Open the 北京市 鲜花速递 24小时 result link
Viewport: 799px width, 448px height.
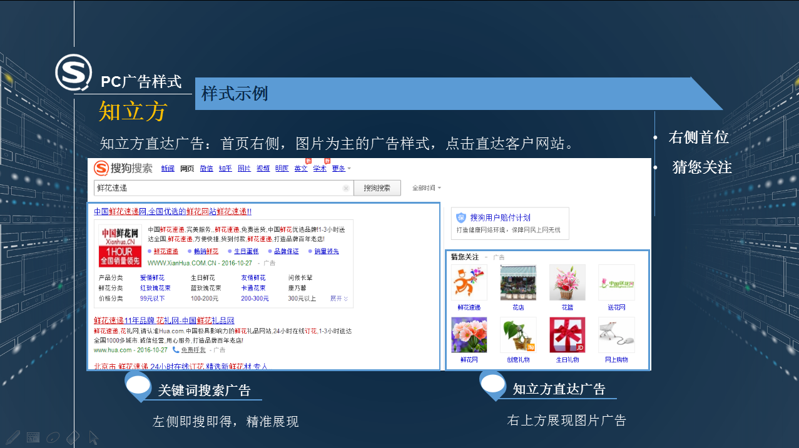(181, 366)
